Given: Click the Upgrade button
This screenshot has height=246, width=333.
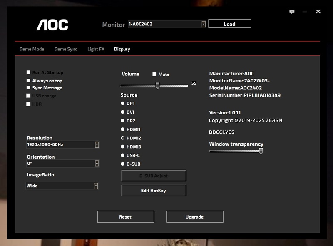Looking at the screenshot, I should [x=195, y=217].
